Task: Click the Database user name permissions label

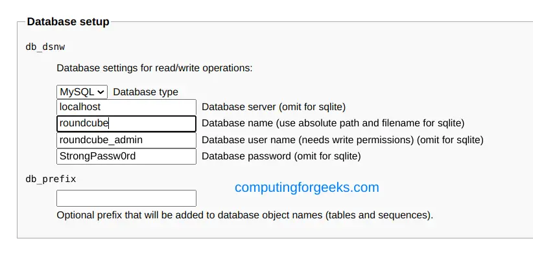Action: pos(342,140)
